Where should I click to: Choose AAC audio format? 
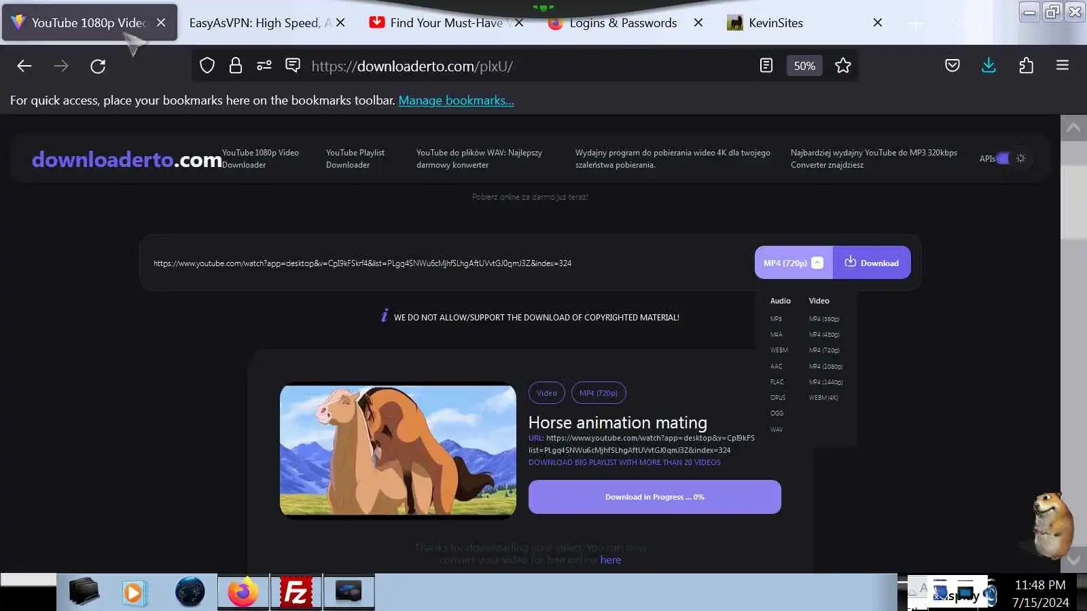pyautogui.click(x=777, y=367)
